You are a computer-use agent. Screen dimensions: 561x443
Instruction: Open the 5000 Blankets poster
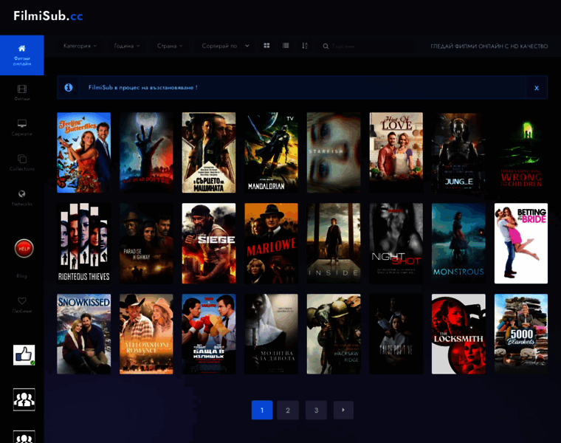[521, 334]
